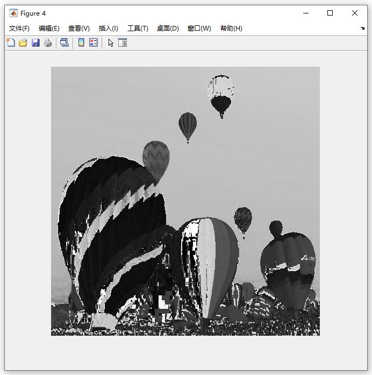Viewport: 372px width, 375px height.
Task: Open the 桌面(D) menu
Action: tap(168, 29)
